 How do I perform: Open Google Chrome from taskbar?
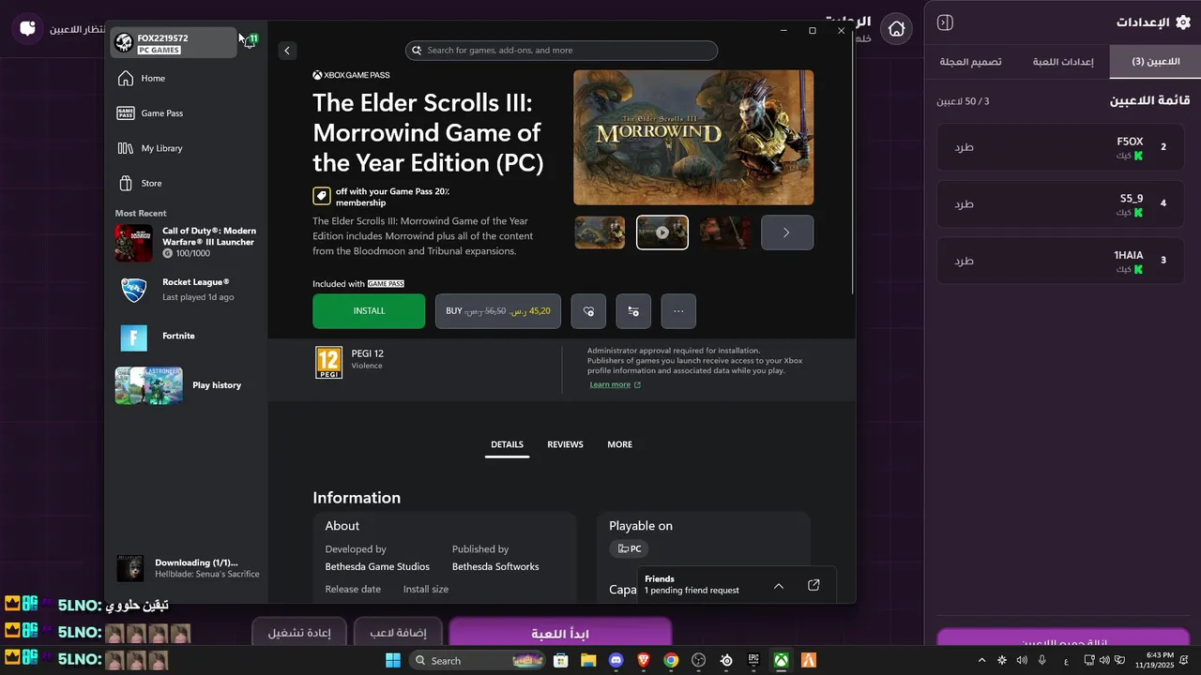click(671, 660)
